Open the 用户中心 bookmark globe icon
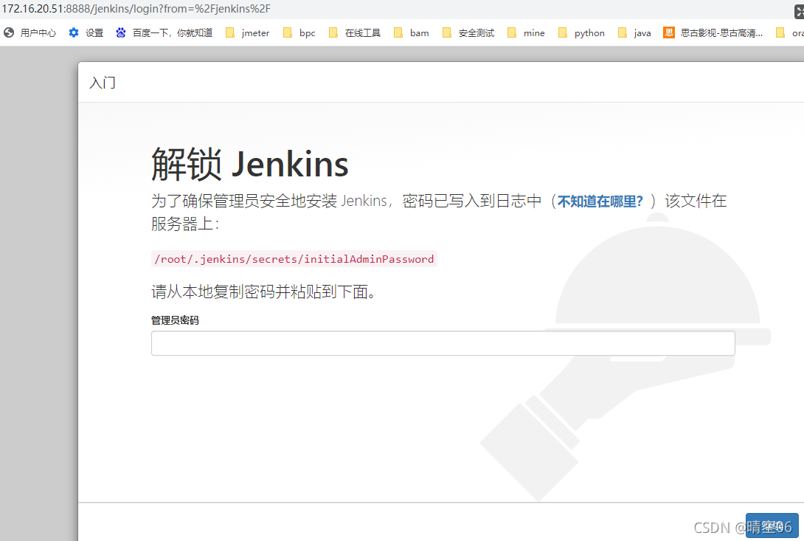The image size is (804, 541). (9, 33)
